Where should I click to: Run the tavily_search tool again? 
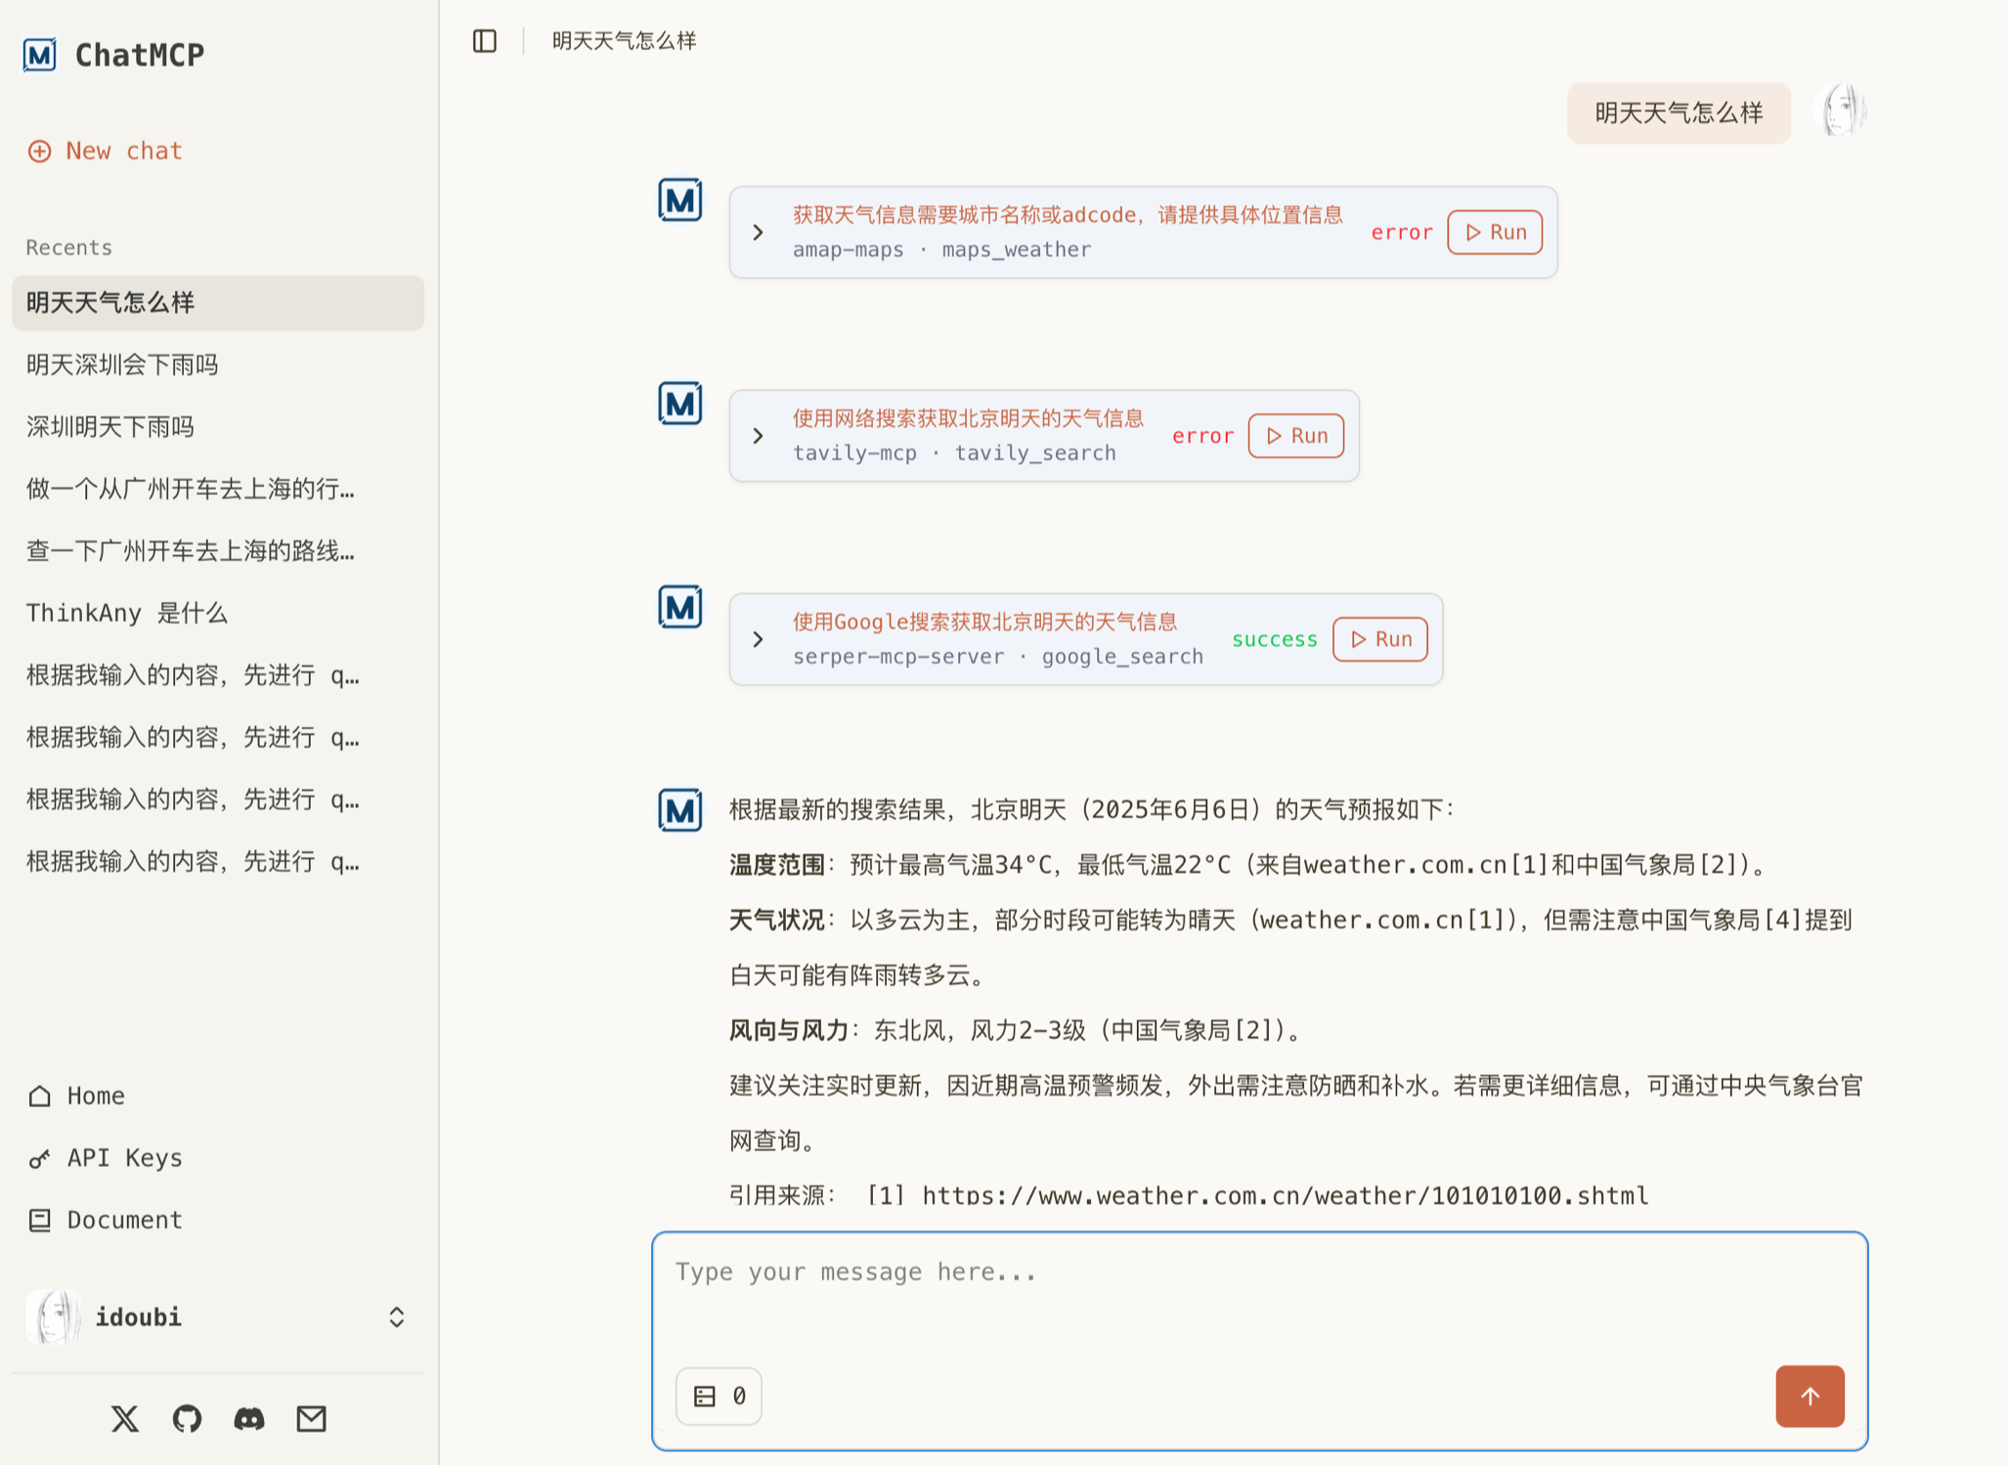click(x=1295, y=436)
